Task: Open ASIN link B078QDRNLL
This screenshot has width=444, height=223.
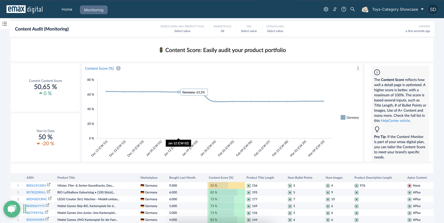Action: point(36,192)
